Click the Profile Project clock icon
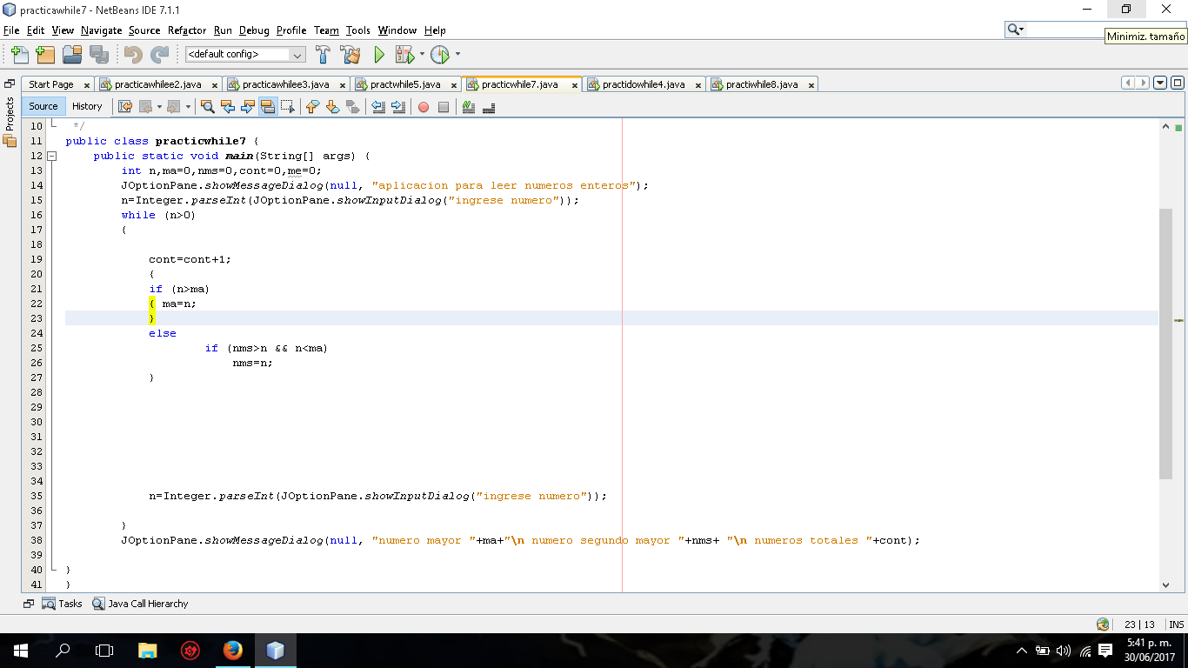The width and height of the screenshot is (1188, 668). click(440, 55)
